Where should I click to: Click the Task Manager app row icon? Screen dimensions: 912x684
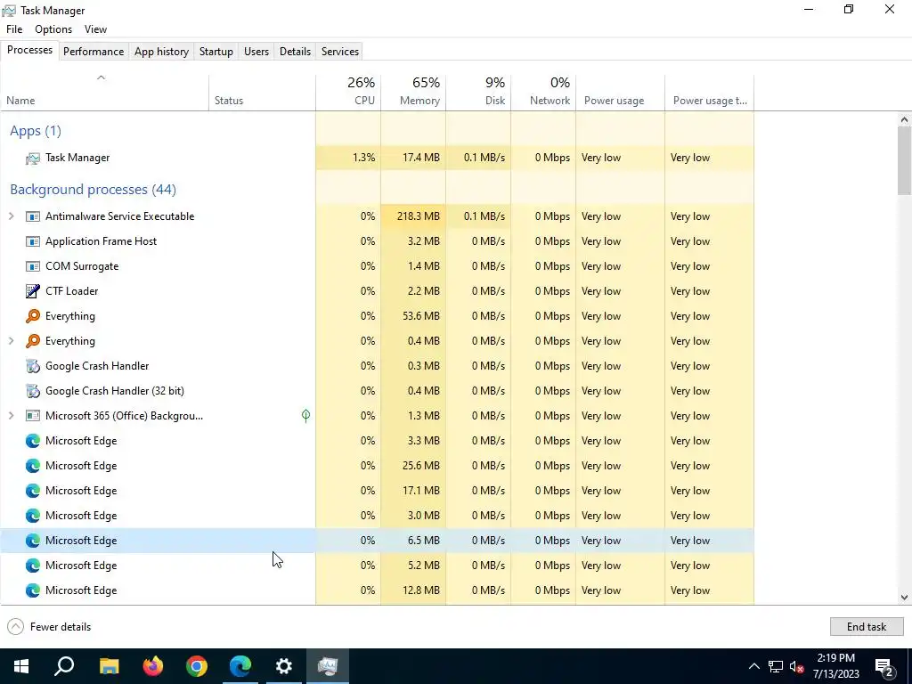(x=33, y=158)
